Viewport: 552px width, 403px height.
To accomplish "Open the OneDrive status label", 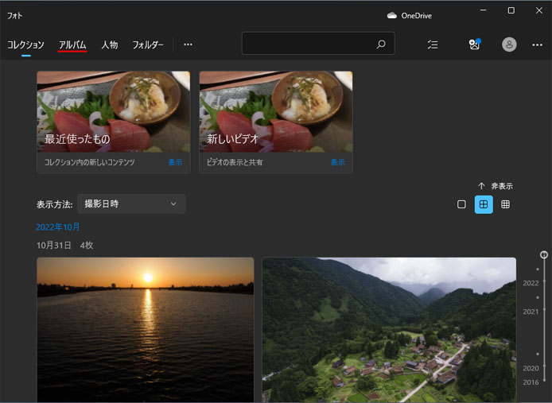I will 417,15.
